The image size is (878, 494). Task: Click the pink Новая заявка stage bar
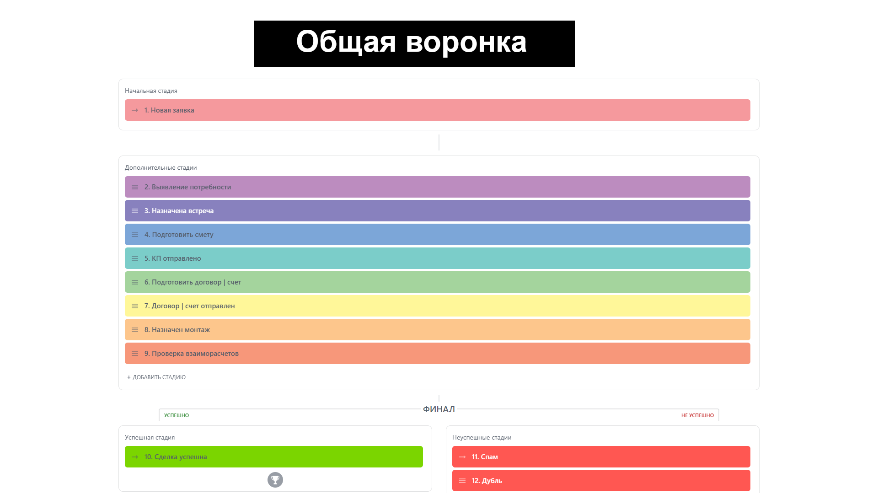coord(437,110)
